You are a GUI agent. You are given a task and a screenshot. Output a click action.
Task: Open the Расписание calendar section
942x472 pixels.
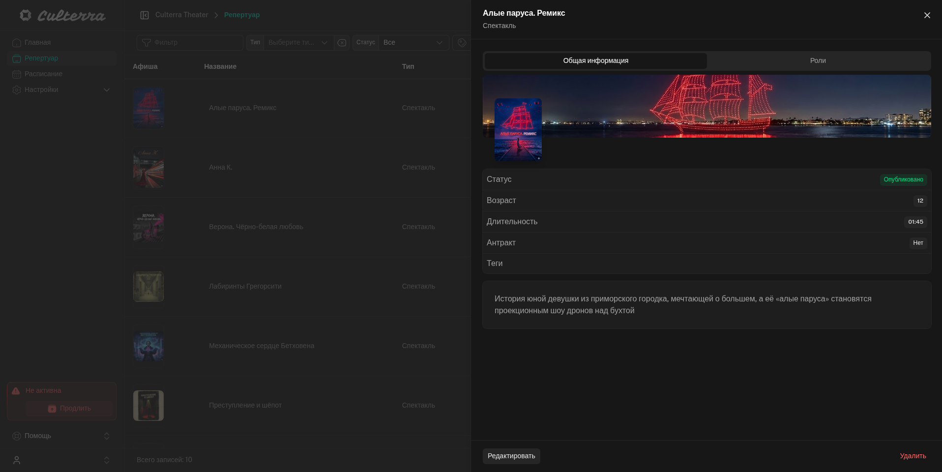(x=43, y=74)
